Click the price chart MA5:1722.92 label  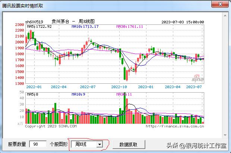point(39,27)
